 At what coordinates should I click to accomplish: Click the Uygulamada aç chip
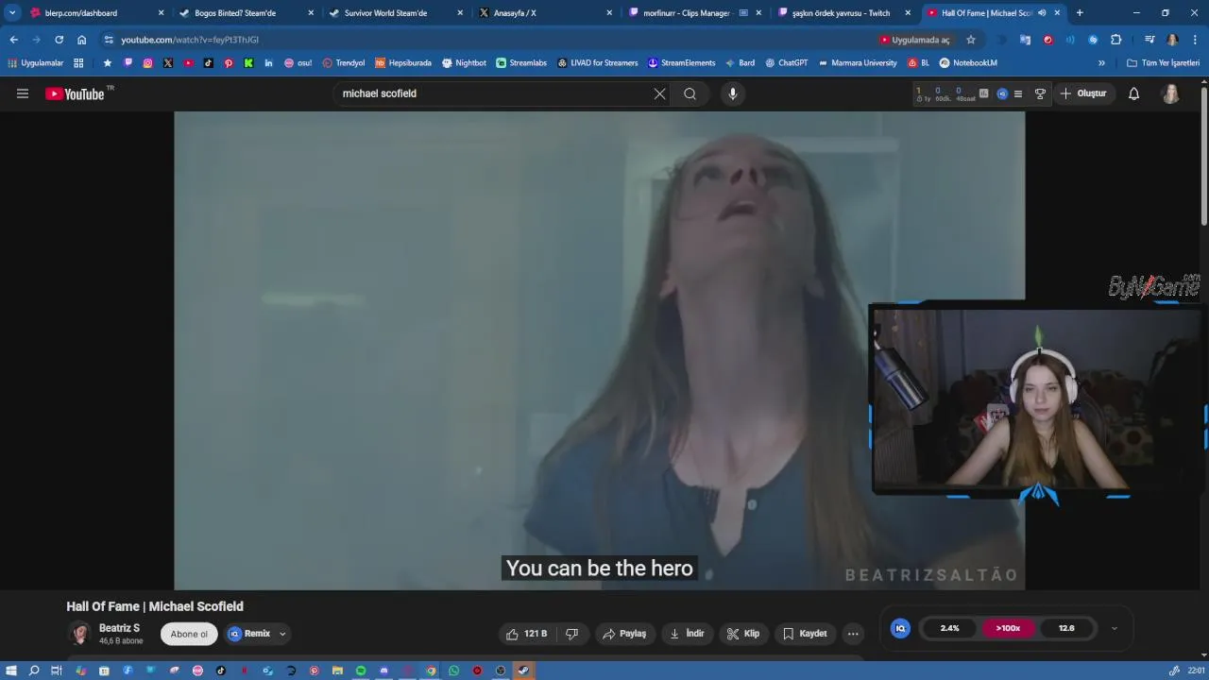pos(915,40)
